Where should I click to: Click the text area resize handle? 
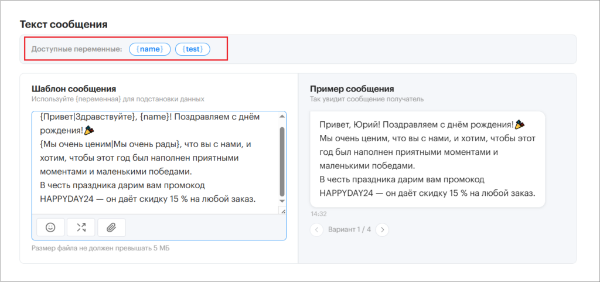point(282,210)
